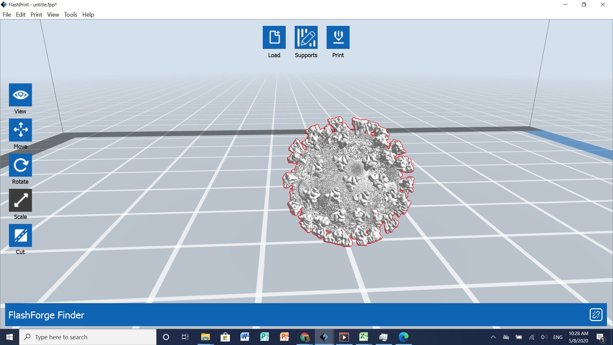The height and width of the screenshot is (345, 613).
Task: Select the Rotate tool
Action: pos(20,165)
